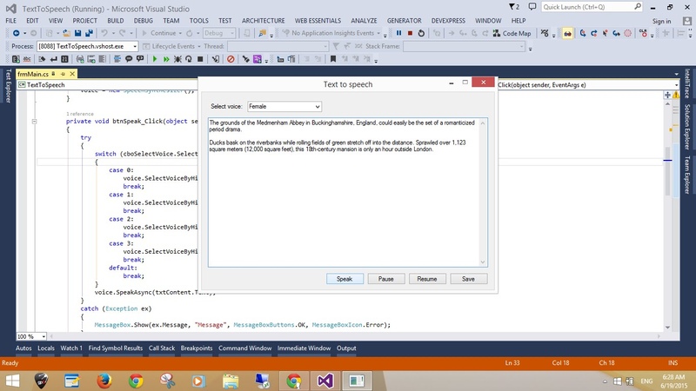Open the Breakpoints tab
696x391 pixels.
(x=197, y=348)
